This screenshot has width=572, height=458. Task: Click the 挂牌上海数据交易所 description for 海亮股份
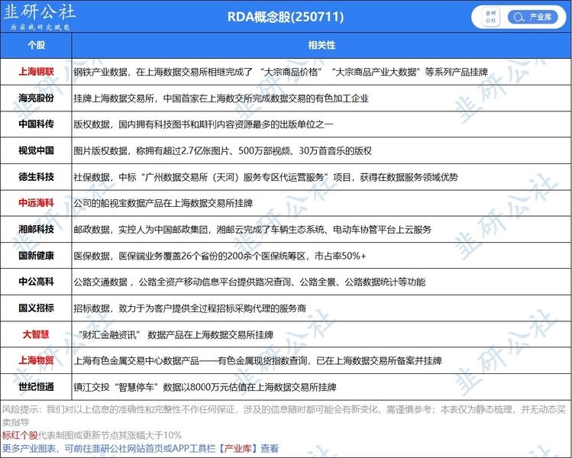(x=221, y=98)
